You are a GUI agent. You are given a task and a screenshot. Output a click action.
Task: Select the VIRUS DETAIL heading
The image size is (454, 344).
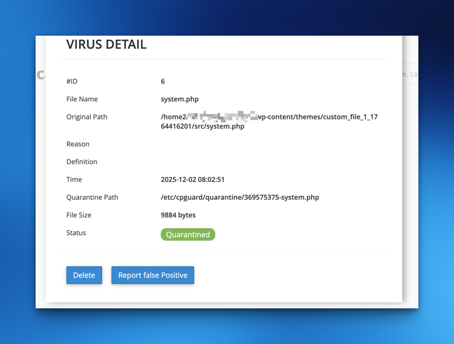[x=106, y=44]
